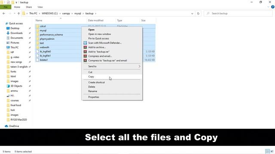The image size is (275, 154).
Task: Click the Documents icon in sidebar
Action: 8,38
